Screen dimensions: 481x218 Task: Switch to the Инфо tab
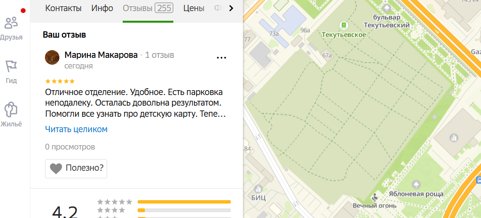[102, 8]
